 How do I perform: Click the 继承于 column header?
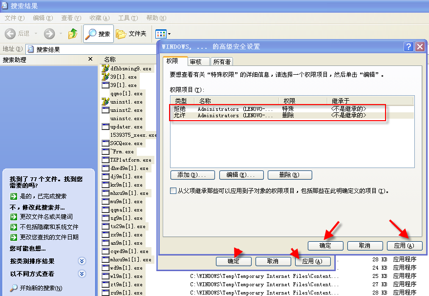tap(370, 101)
